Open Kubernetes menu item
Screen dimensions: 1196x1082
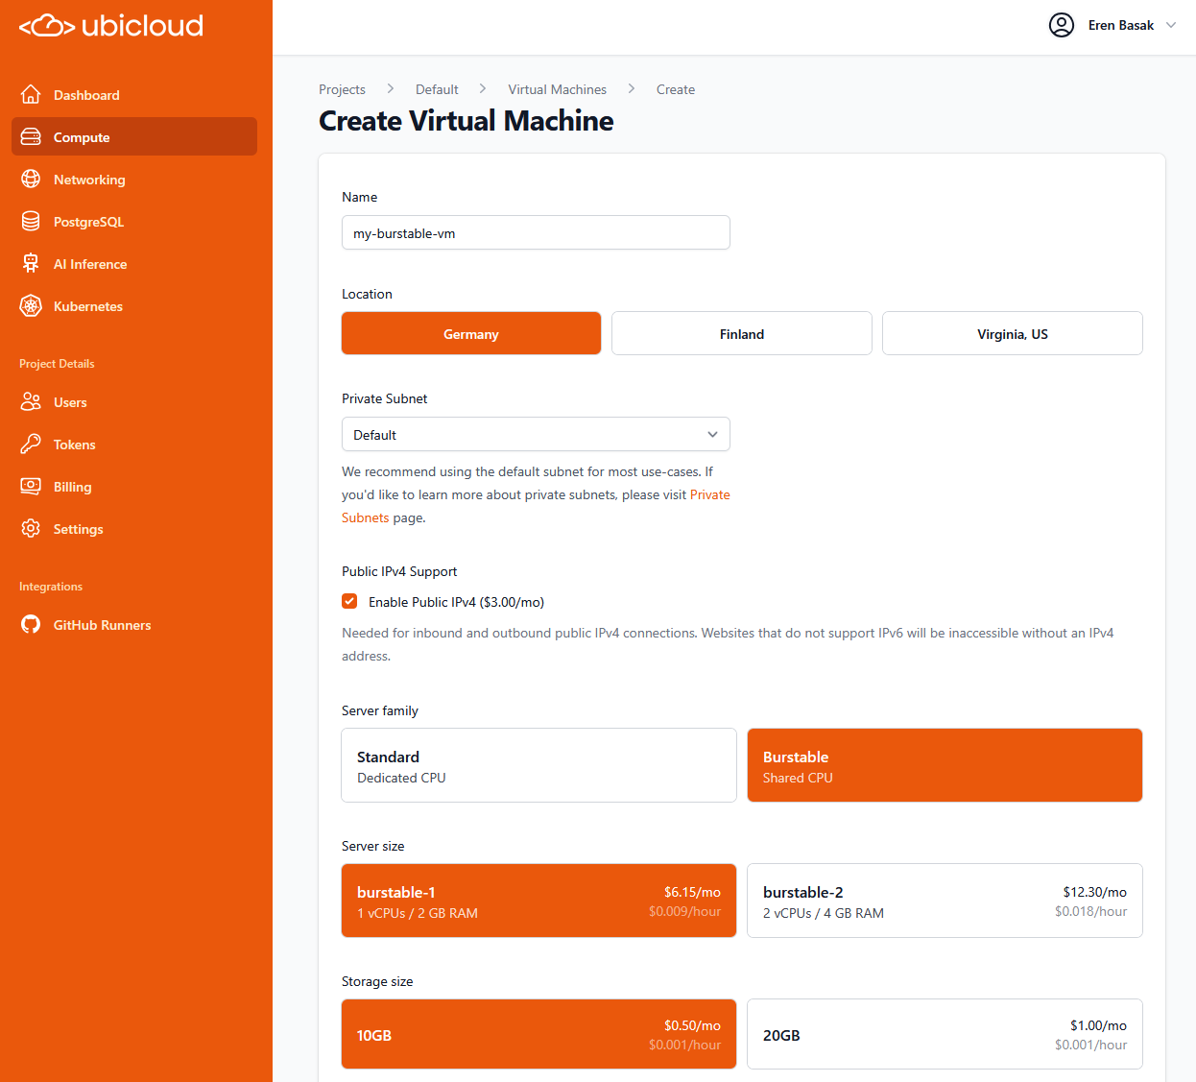[x=134, y=305]
